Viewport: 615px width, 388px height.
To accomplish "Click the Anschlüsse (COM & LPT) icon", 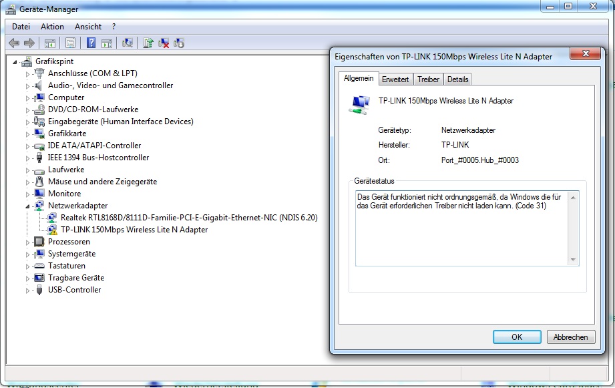I will (x=39, y=73).
